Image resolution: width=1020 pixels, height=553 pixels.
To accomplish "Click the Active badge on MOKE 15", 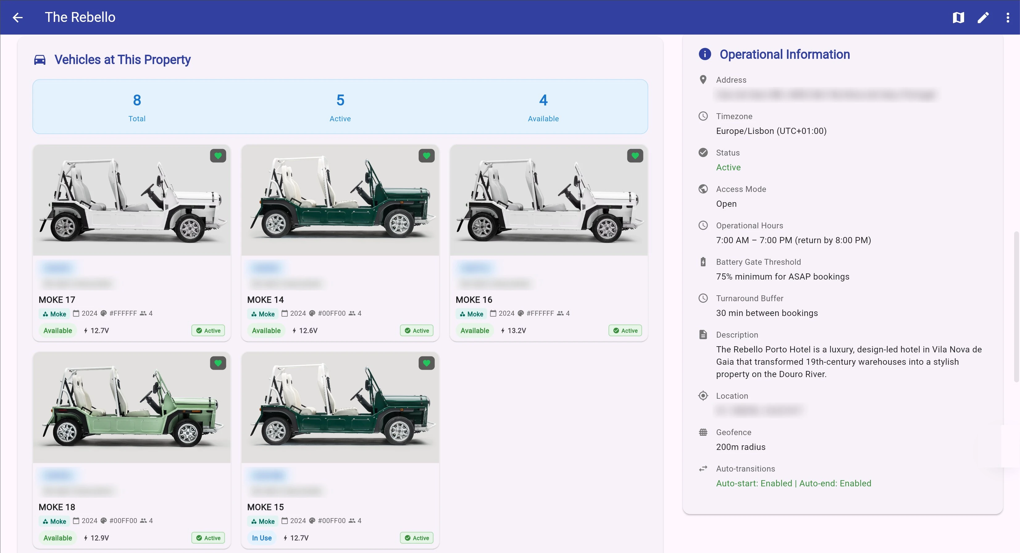I will coord(416,538).
